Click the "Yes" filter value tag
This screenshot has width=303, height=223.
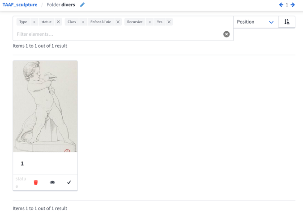tap(159, 22)
